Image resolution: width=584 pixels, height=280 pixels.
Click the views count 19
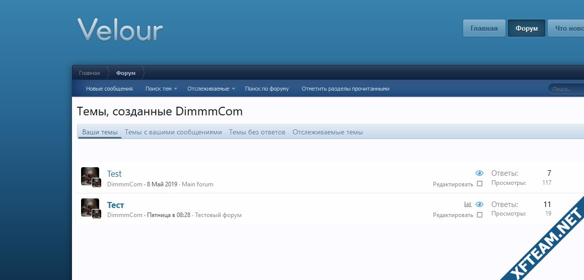coord(548,214)
